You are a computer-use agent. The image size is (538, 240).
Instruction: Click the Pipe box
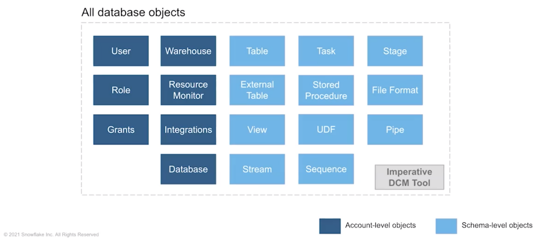coord(395,130)
